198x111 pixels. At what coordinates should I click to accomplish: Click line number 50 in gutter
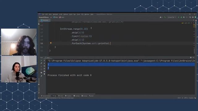click(42, 43)
